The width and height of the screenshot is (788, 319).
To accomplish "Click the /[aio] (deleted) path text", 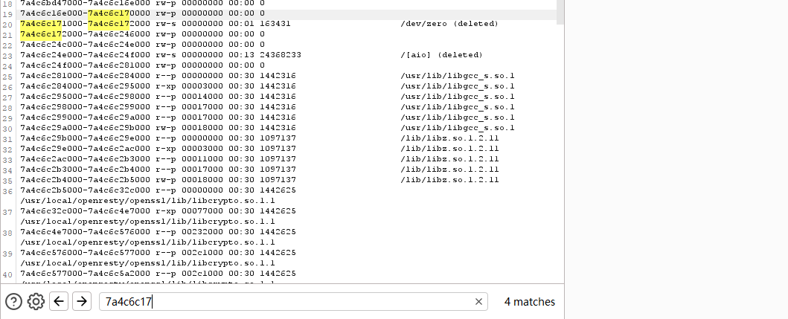I will coord(441,55).
